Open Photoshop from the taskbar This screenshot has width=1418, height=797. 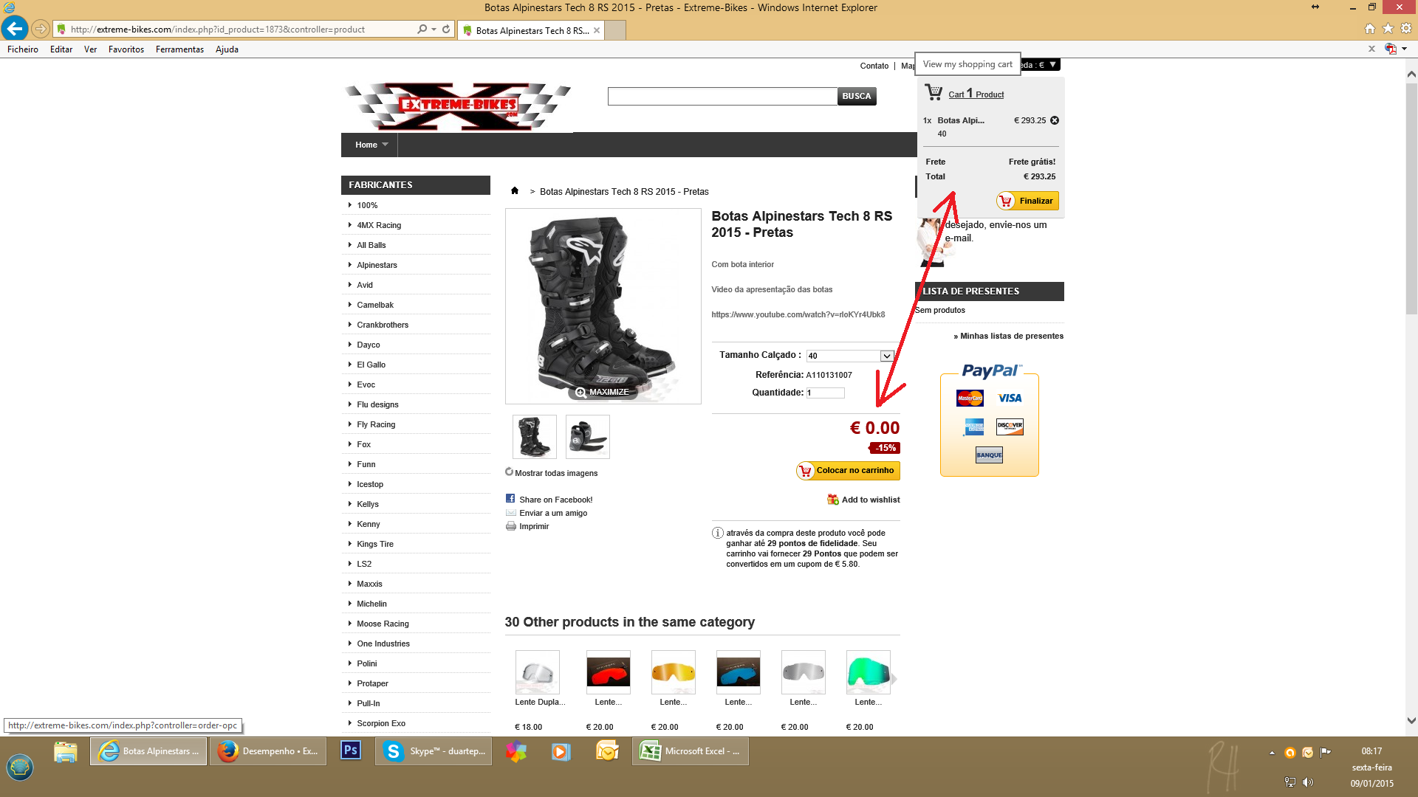coord(351,751)
